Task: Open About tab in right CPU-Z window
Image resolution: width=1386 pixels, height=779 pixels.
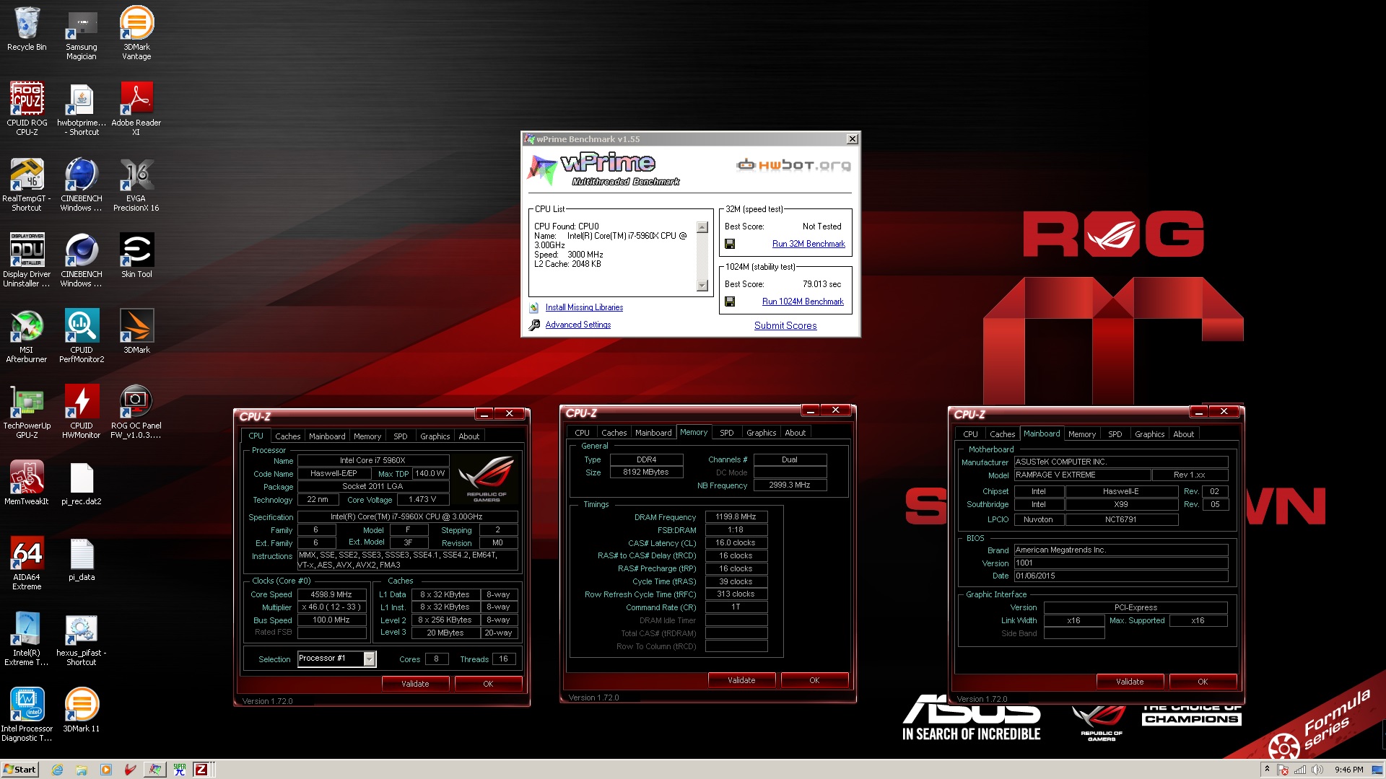Action: pyautogui.click(x=1183, y=434)
